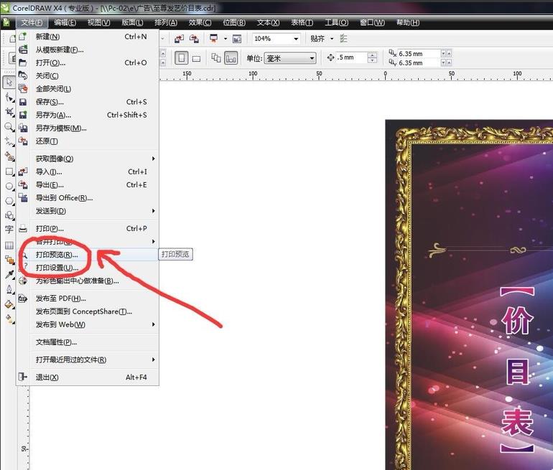Image resolution: width=553 pixels, height=470 pixels.
Task: Select the Text (字) tool in toolbox
Action: click(9, 230)
